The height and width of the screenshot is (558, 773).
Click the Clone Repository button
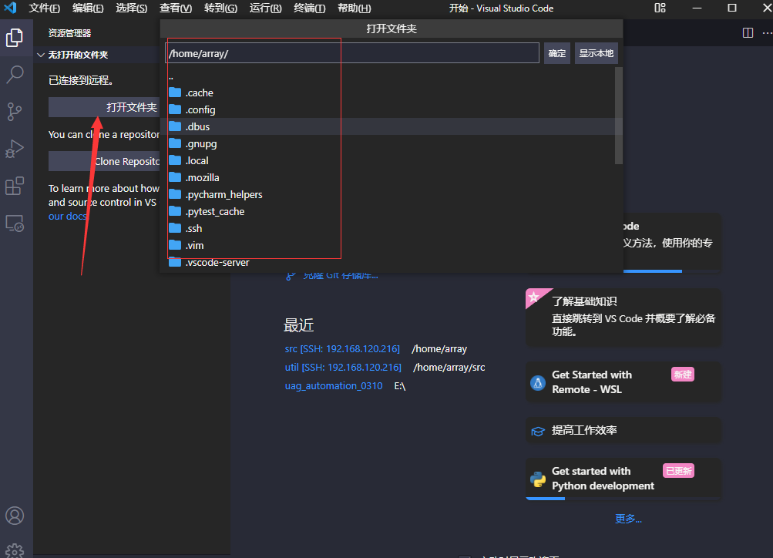104,161
